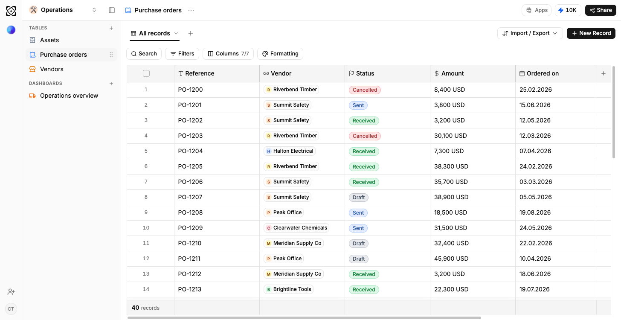This screenshot has height=320, width=621.
Task: Click the Received badge for PO-1204
Action: (x=364, y=151)
